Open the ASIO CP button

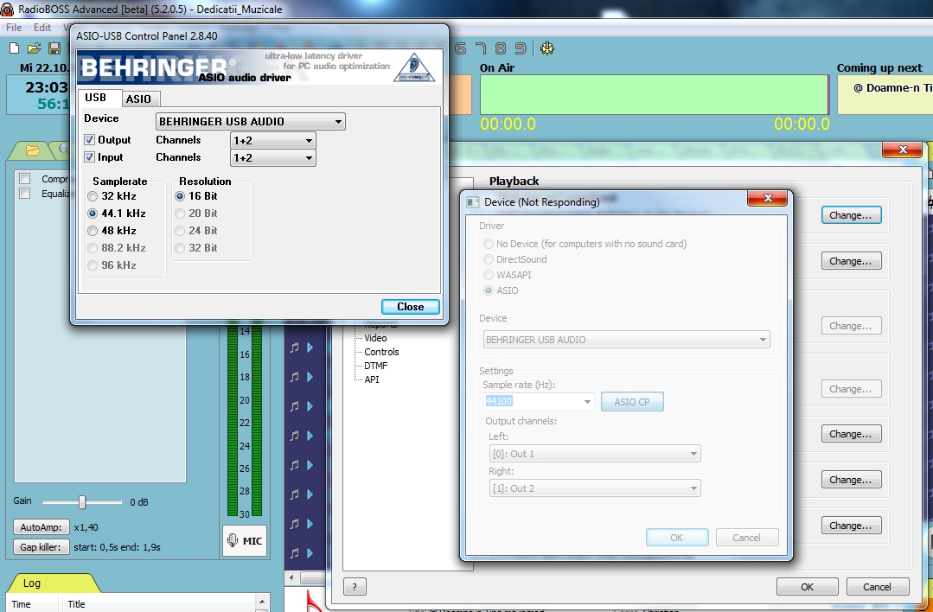click(x=632, y=401)
